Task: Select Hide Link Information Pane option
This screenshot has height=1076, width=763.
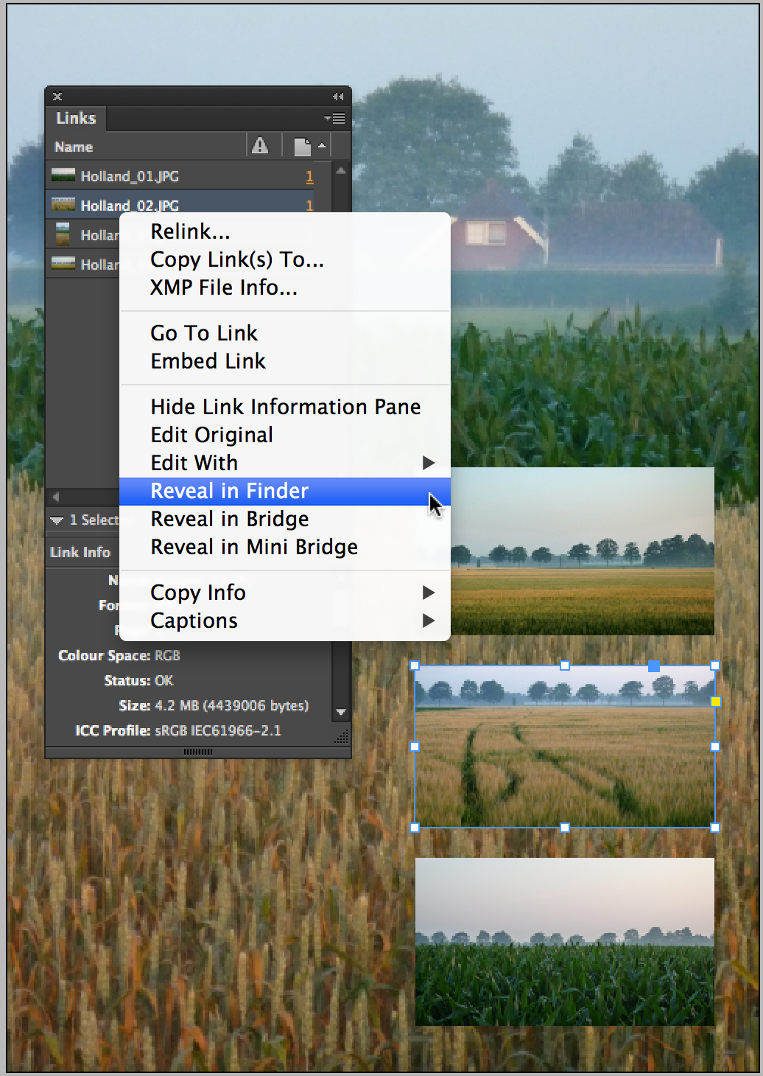Action: [284, 407]
